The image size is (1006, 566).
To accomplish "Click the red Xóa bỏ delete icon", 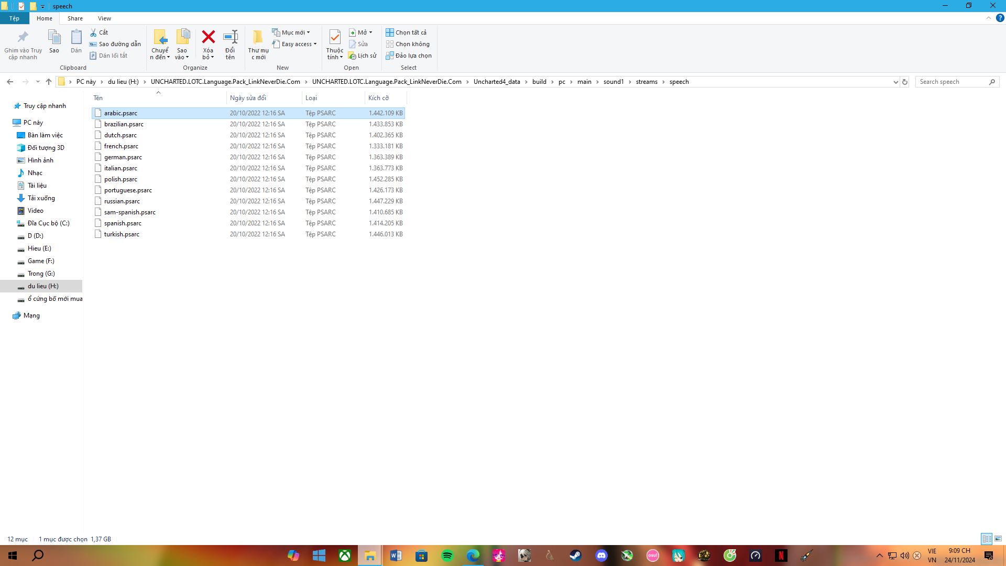I will (x=208, y=37).
